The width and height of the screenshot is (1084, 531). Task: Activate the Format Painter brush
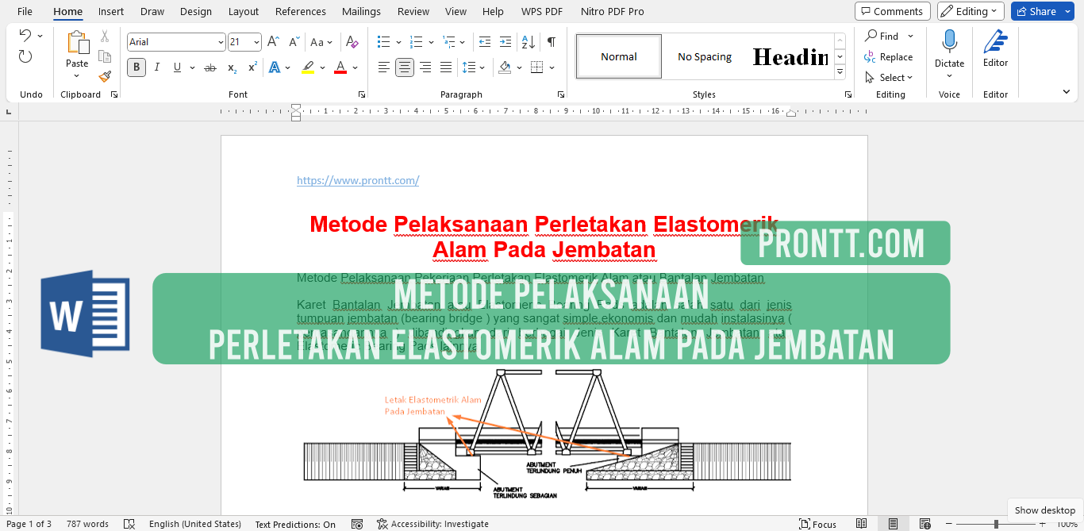click(105, 76)
